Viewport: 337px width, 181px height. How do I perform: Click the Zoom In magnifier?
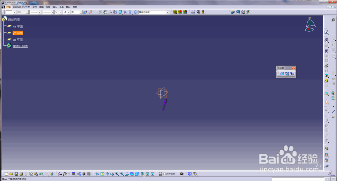coord(117,174)
